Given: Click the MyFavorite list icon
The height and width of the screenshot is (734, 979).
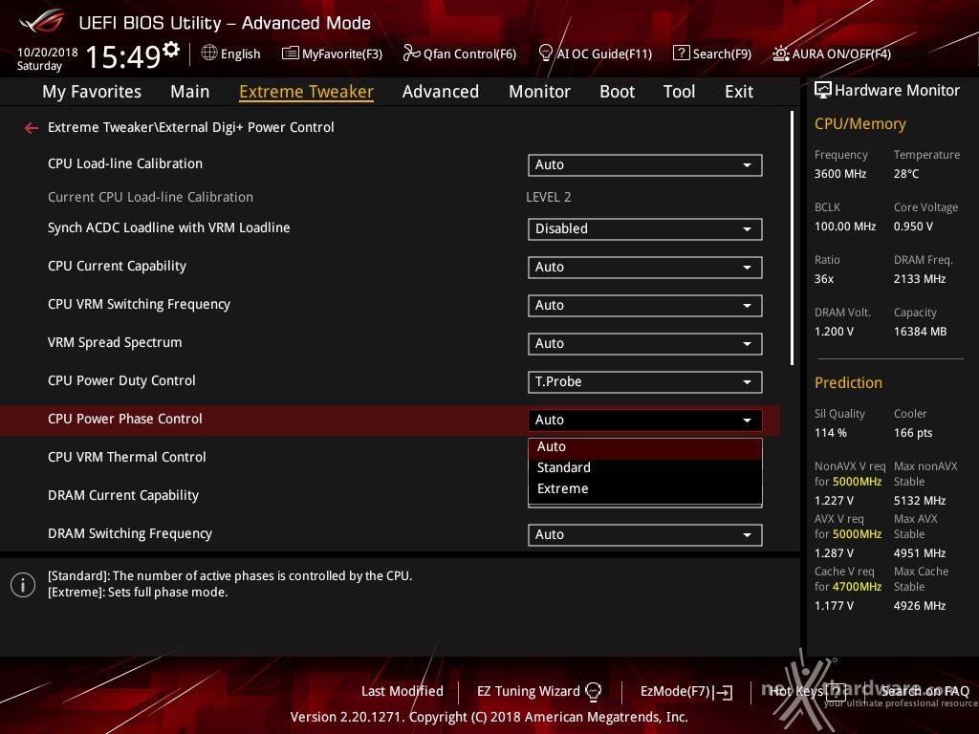Looking at the screenshot, I should [291, 54].
